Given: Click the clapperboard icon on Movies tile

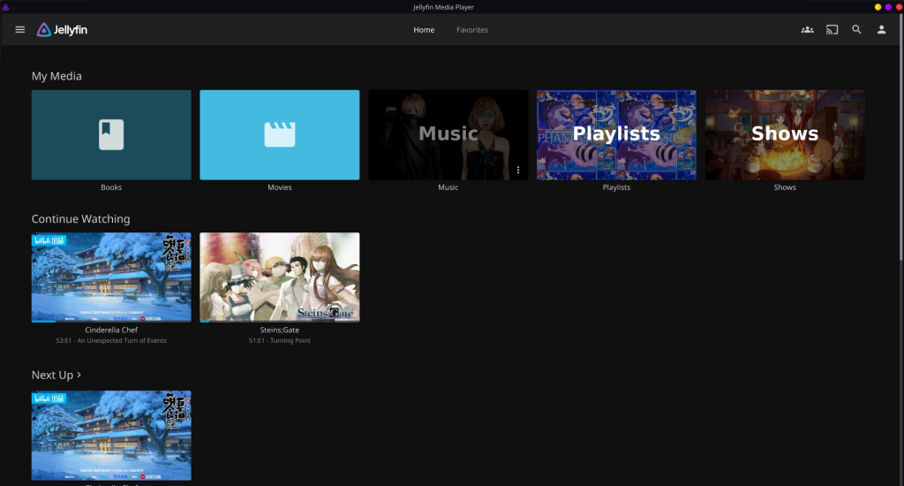Looking at the screenshot, I should pyautogui.click(x=279, y=134).
